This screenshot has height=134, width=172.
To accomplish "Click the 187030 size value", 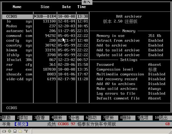I will 49,69.
